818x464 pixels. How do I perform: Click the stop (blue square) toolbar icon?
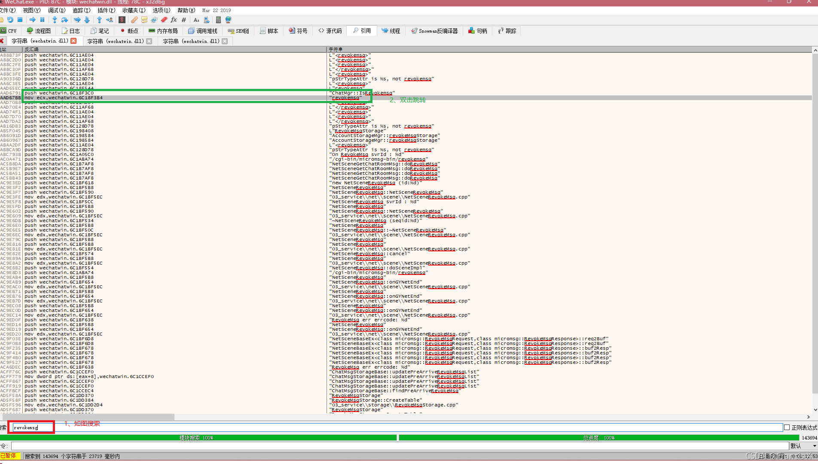(20, 20)
